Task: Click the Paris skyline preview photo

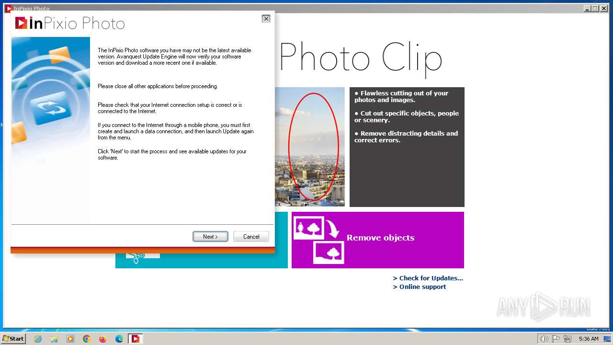Action: point(310,147)
